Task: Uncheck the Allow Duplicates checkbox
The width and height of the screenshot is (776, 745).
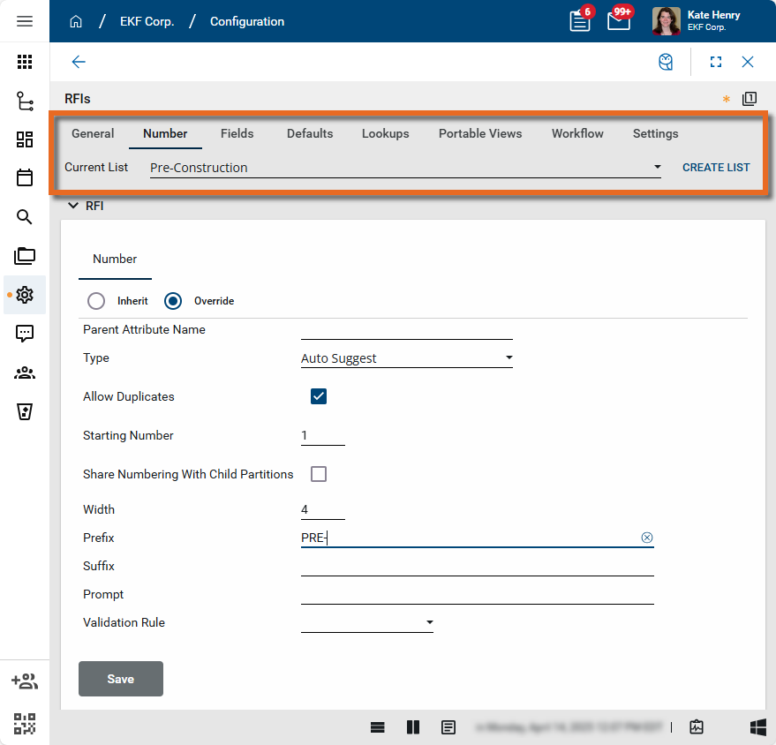Action: click(319, 396)
